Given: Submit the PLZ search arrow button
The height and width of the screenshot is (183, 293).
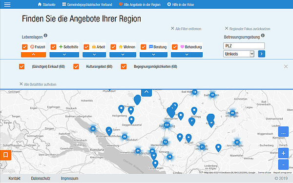Looking at the screenshot, I should (x=262, y=54).
